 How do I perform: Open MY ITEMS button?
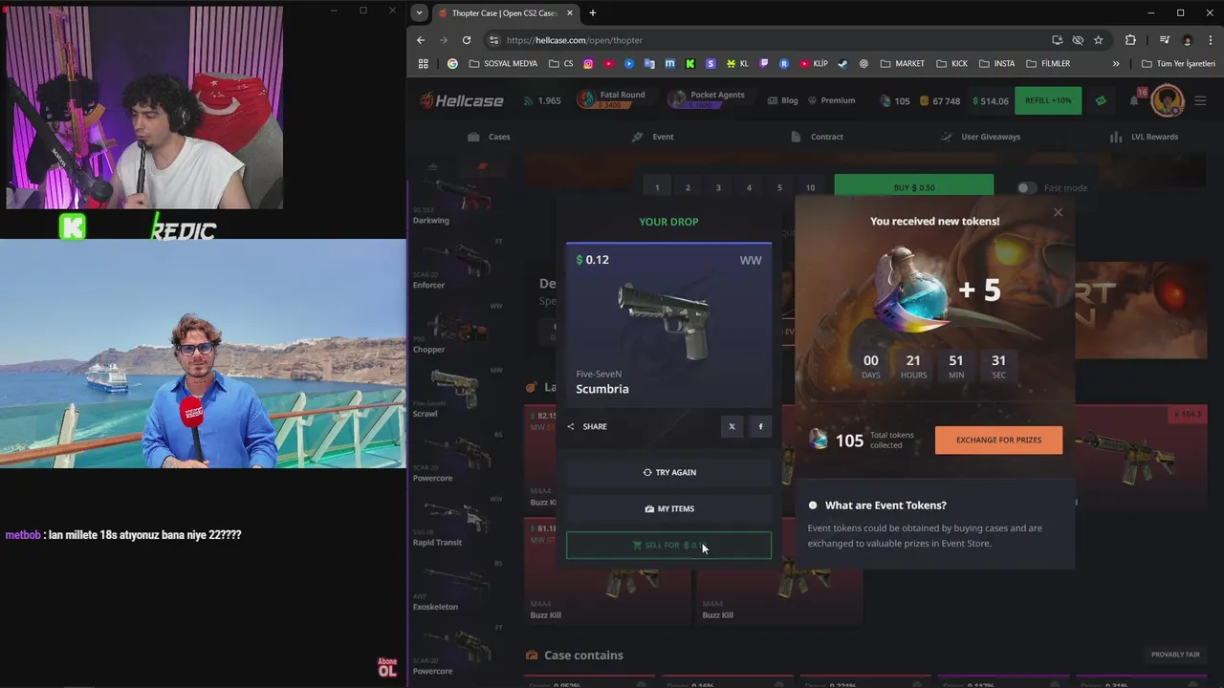(668, 508)
